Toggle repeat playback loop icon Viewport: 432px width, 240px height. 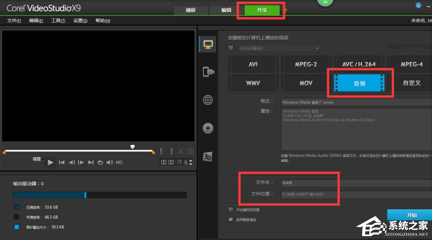100,162
